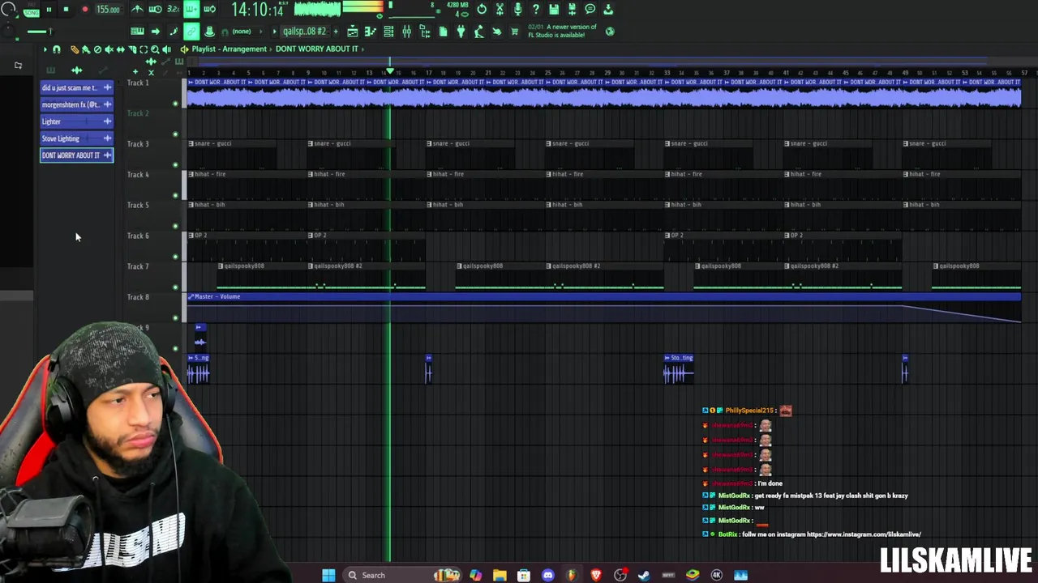Select the playlist paint brush tool
Screen dimensions: 1038x583
click(86, 49)
